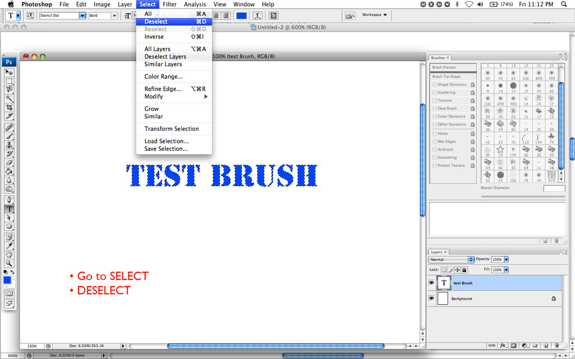Choose Deselect from Select menu

pyautogui.click(x=174, y=22)
